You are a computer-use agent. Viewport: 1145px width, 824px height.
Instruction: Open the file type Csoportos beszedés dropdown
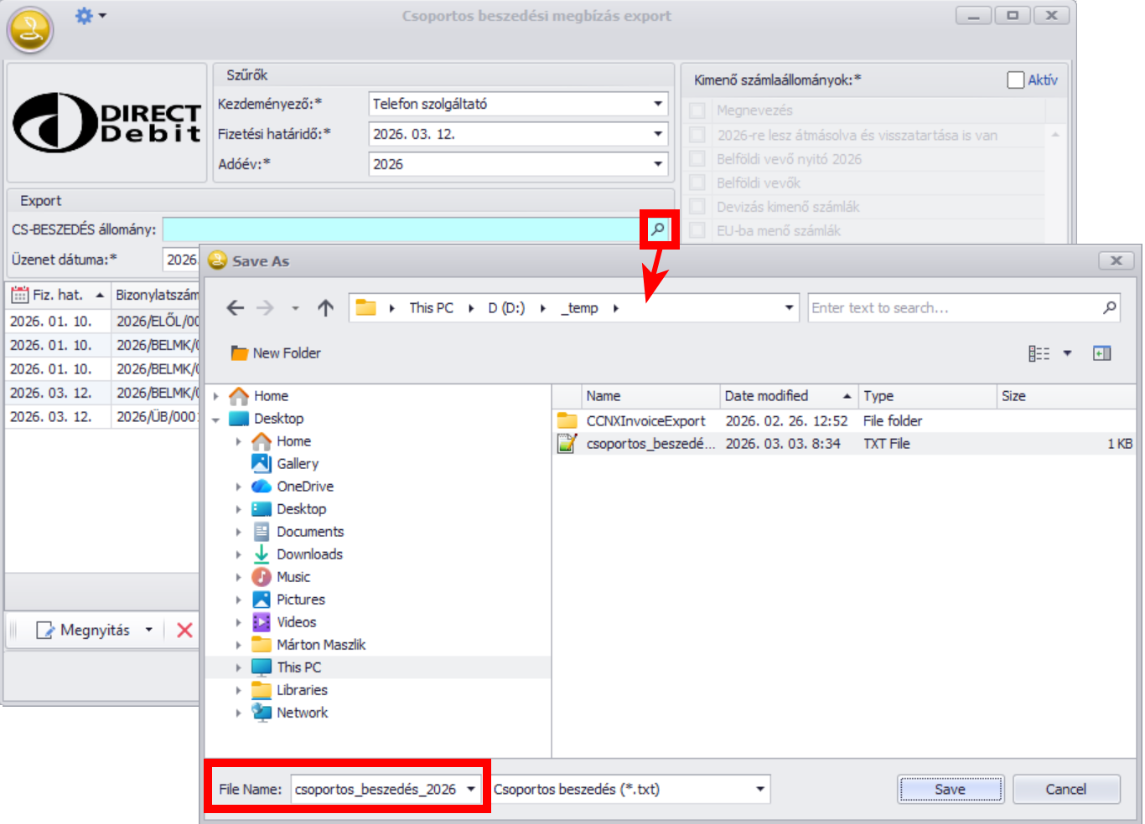pyautogui.click(x=759, y=789)
